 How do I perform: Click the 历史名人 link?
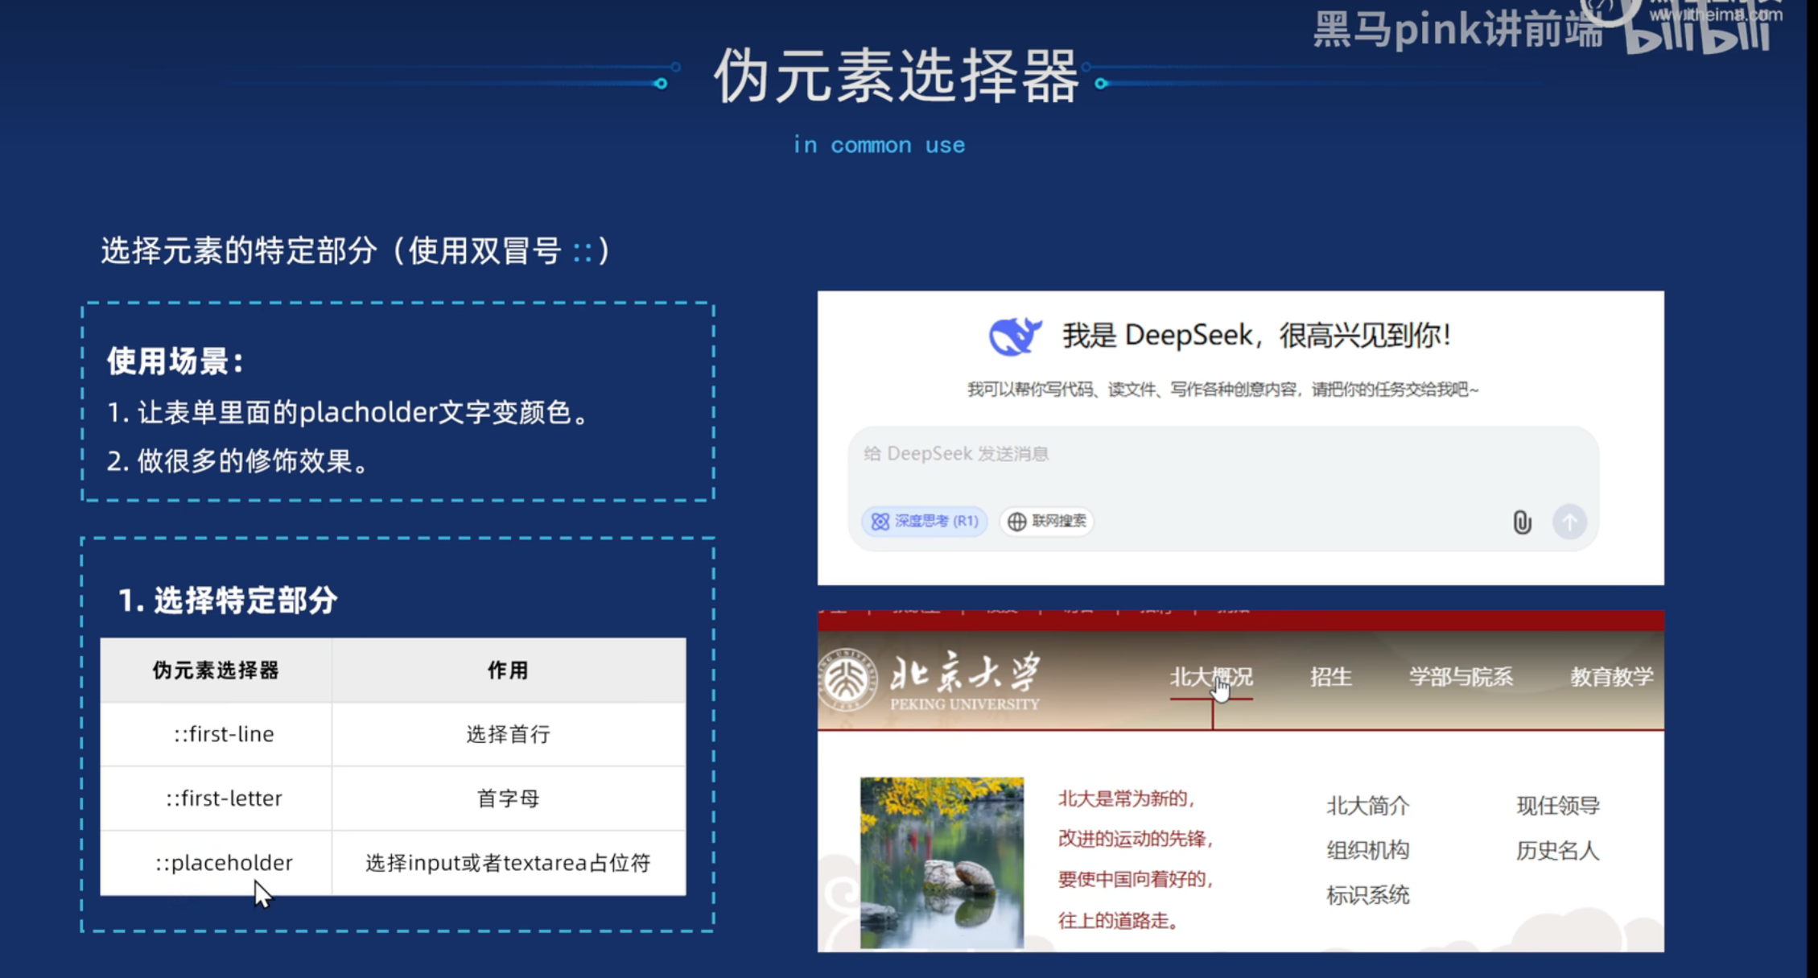(x=1558, y=850)
